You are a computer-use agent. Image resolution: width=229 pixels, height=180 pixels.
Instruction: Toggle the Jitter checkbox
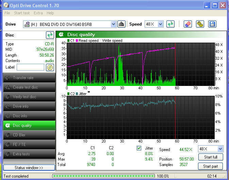coord(139,148)
